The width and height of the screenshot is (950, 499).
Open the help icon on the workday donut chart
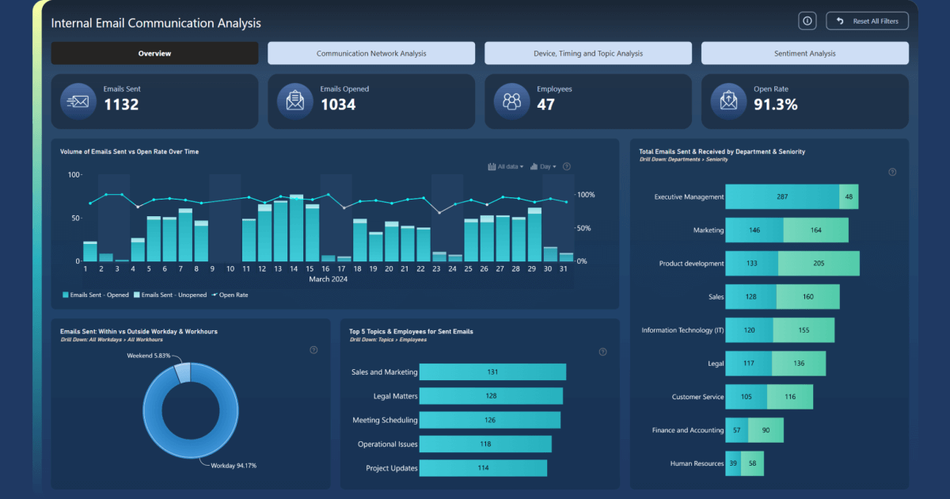click(313, 349)
